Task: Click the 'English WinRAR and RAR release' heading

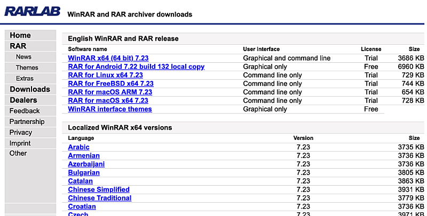Action: click(x=123, y=38)
